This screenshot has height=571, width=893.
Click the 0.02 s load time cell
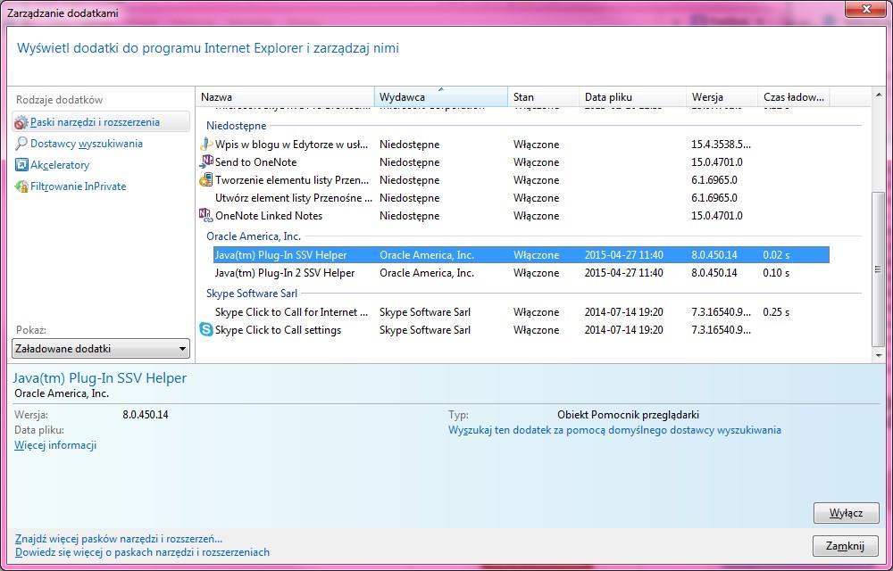[x=776, y=255]
